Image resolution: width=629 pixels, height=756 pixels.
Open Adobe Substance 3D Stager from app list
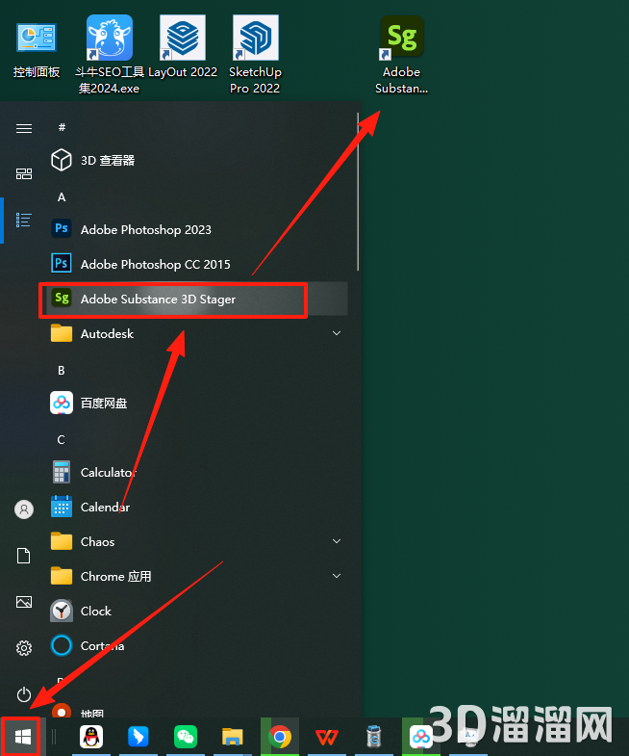tap(159, 300)
